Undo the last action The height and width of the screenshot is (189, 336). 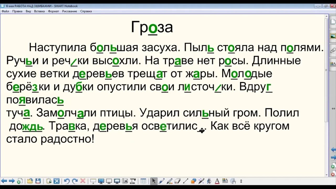click(x=67, y=181)
